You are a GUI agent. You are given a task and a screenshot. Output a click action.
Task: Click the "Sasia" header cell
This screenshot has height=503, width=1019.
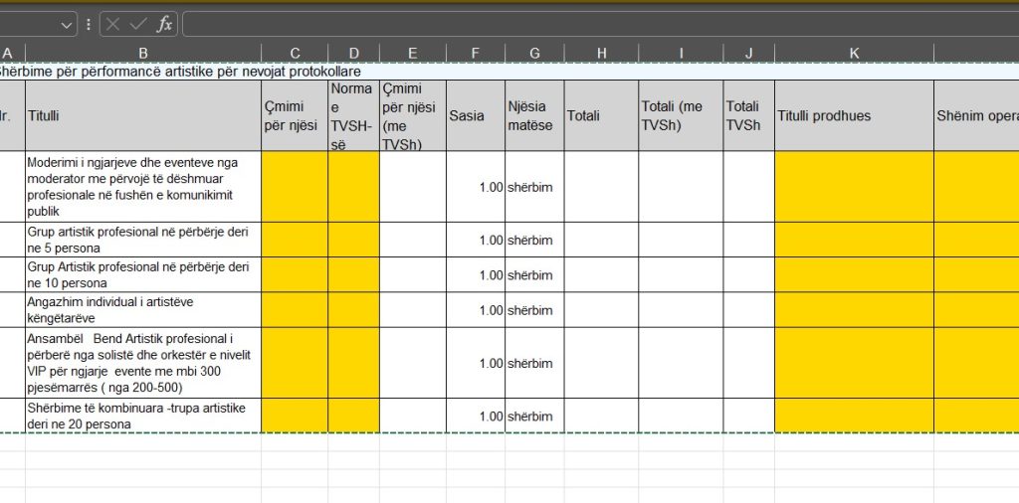(x=475, y=115)
